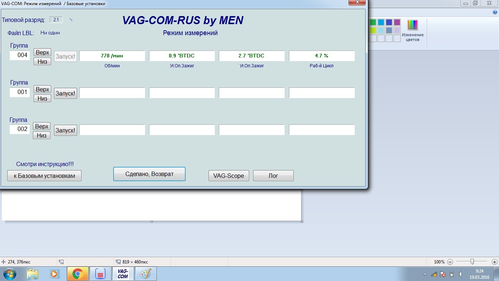Open the red floppy-disk app on the taskbar

click(100, 274)
